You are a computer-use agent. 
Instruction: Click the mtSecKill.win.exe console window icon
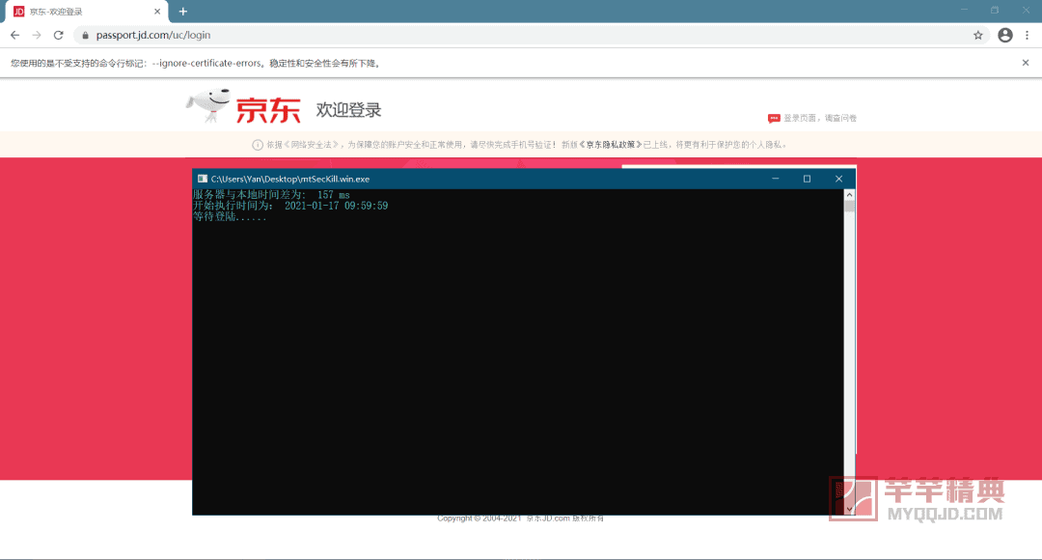pos(202,179)
